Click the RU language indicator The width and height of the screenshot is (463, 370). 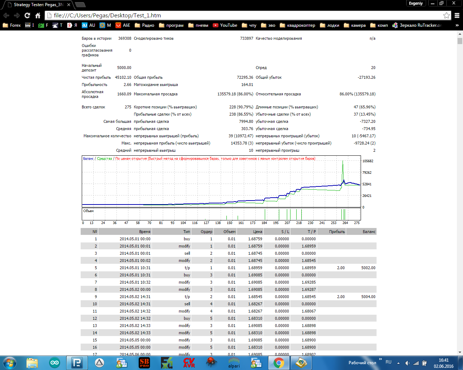click(388, 362)
